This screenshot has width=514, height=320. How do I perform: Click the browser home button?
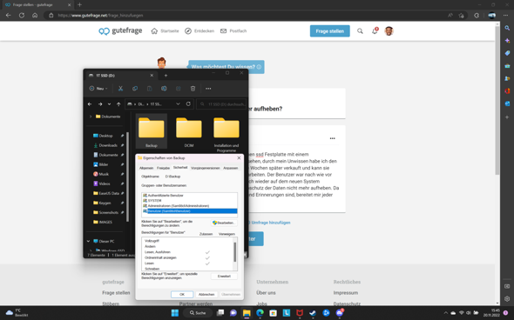click(35, 15)
